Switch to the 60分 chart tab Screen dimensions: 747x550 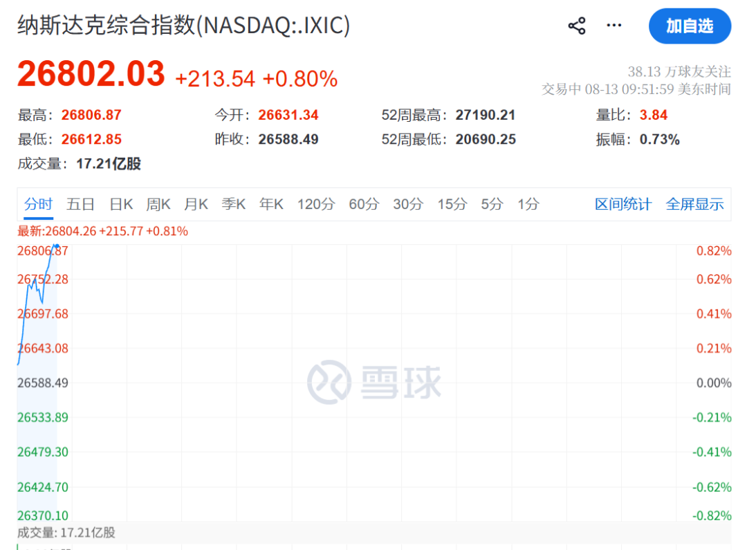pyautogui.click(x=364, y=204)
